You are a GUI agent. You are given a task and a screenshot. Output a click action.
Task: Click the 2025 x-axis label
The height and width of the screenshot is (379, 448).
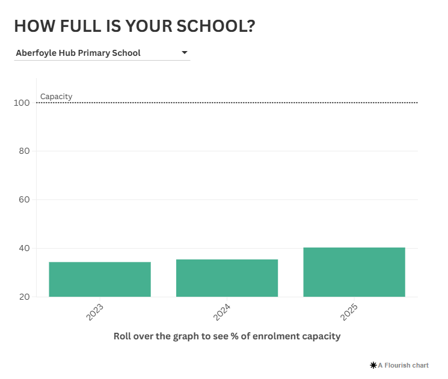pyautogui.click(x=349, y=312)
